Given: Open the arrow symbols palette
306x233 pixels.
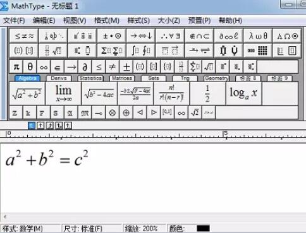Looking at the screenshot, I should click(141, 36).
